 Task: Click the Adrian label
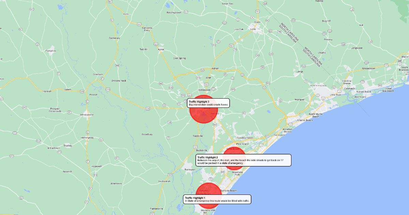pyautogui.click(x=215, y=69)
